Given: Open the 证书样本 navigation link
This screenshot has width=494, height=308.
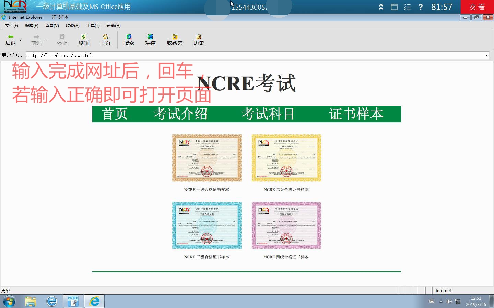Looking at the screenshot, I should [x=356, y=114].
